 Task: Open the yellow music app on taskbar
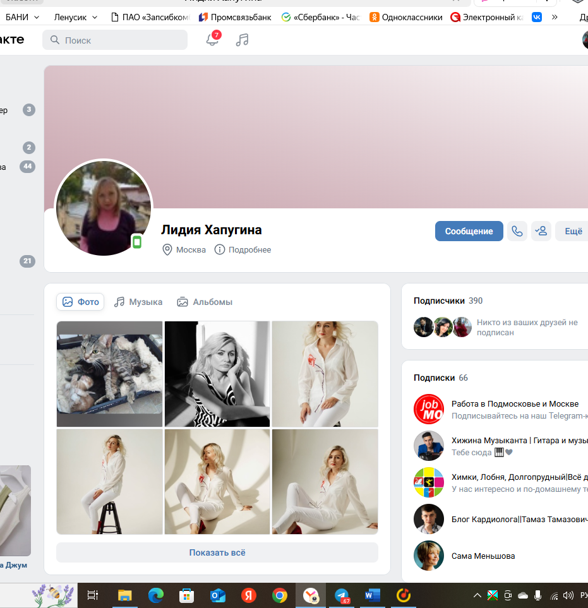coord(404,595)
